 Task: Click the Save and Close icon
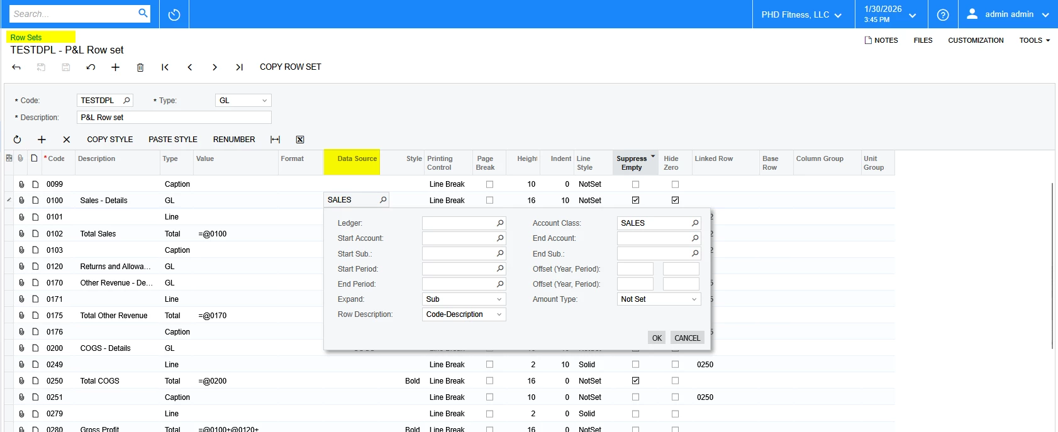coord(41,67)
